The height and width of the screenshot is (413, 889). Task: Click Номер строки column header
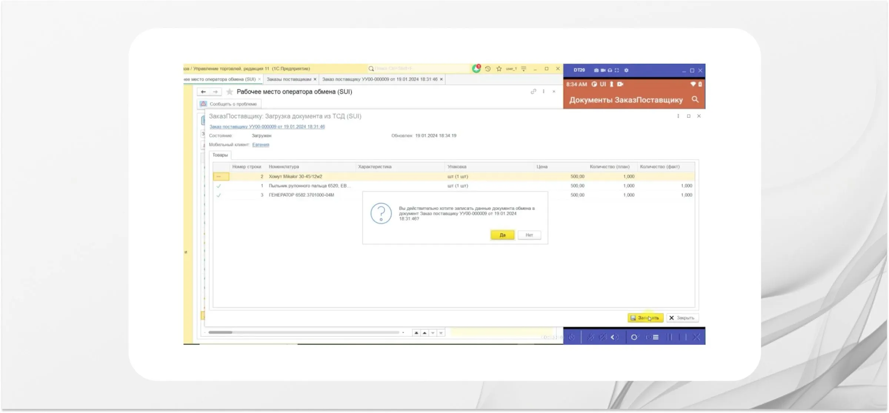247,167
